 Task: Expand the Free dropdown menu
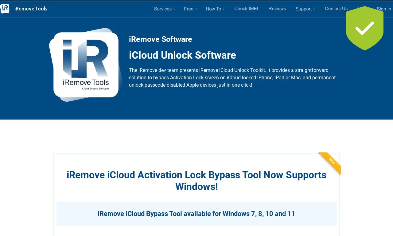190,9
